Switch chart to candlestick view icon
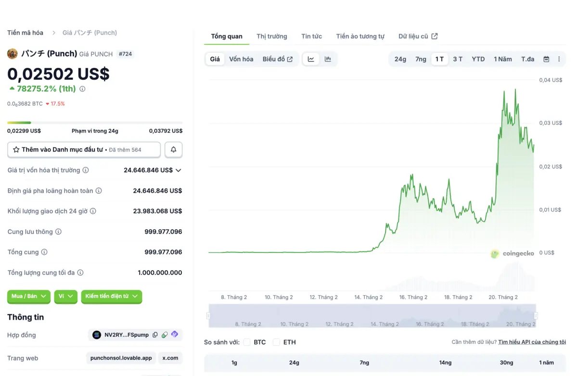Image resolution: width=577 pixels, height=376 pixels. click(x=328, y=59)
